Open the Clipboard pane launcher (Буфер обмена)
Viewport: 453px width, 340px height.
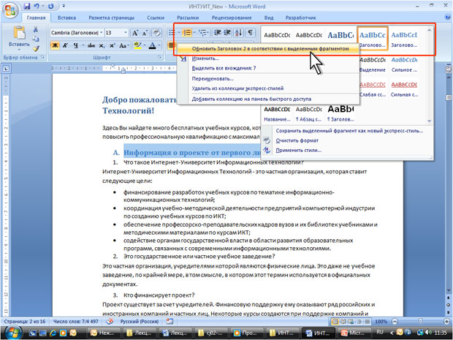(43, 57)
